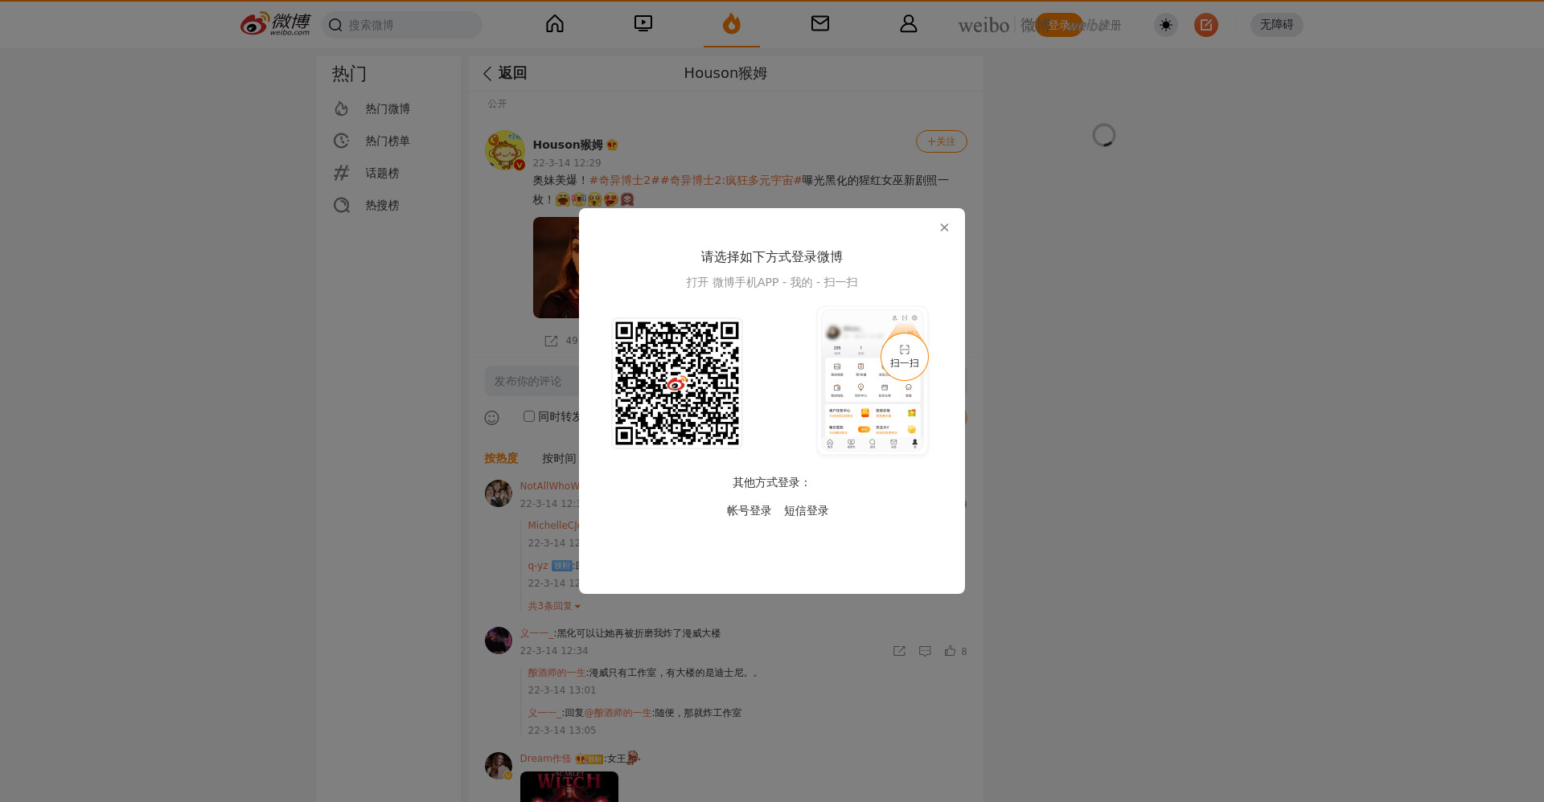Click hashtag #奇异博士2:疯狂多元宇宙#
The height and width of the screenshot is (802, 1544).
coord(731,180)
